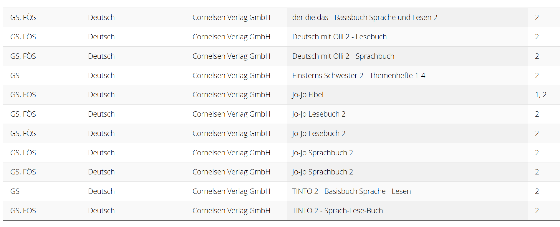
Task: Select 'Deutsch mit Olli 2 - Lesebuch' title
Action: click(339, 37)
